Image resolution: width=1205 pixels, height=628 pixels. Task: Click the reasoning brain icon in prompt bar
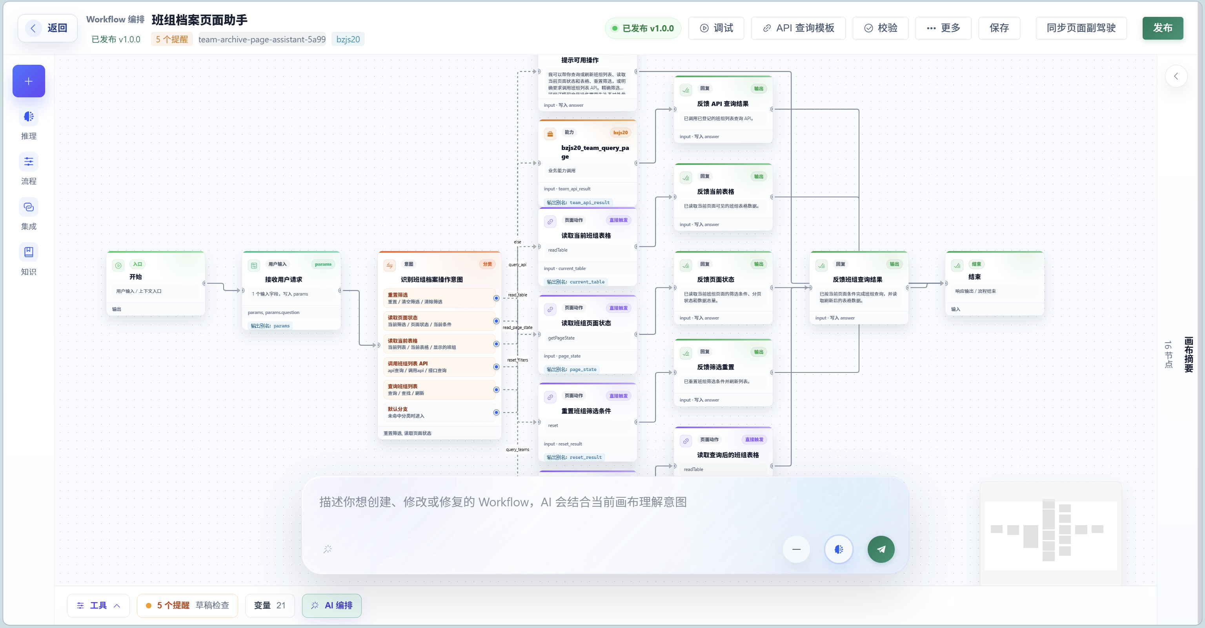[x=838, y=549]
